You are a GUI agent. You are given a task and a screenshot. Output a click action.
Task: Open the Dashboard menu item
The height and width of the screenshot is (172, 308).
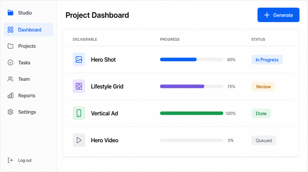tap(28, 30)
